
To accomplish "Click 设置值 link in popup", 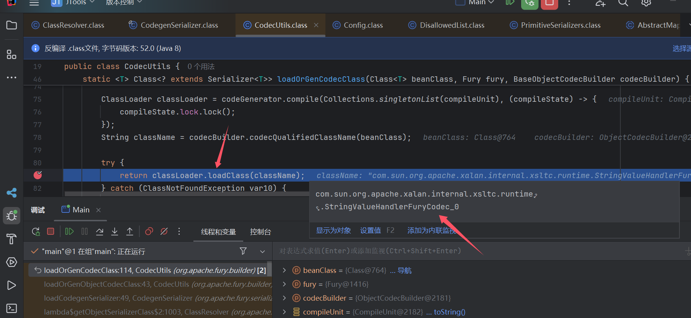I will (371, 231).
